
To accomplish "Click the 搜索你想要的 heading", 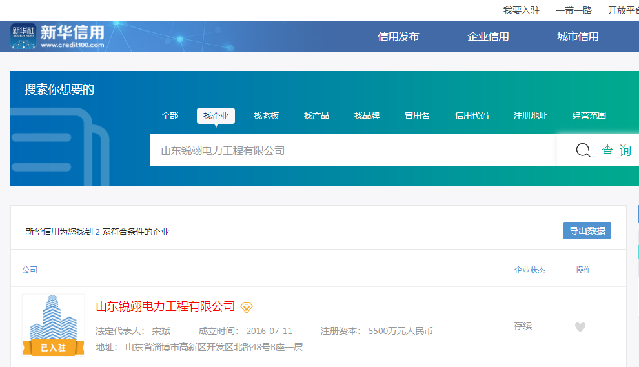I will [59, 90].
